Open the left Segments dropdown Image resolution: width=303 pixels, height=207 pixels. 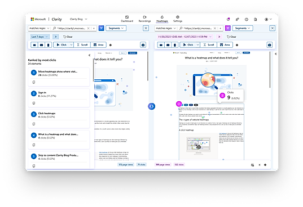coord(116,28)
